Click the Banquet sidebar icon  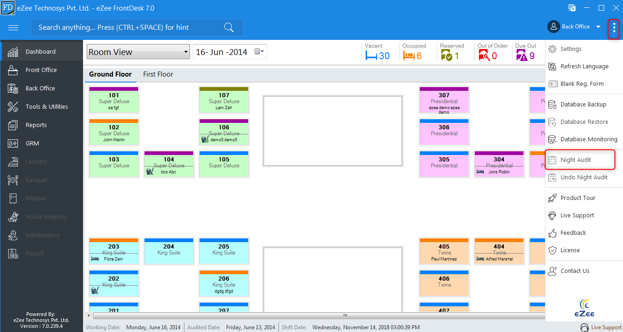13,180
